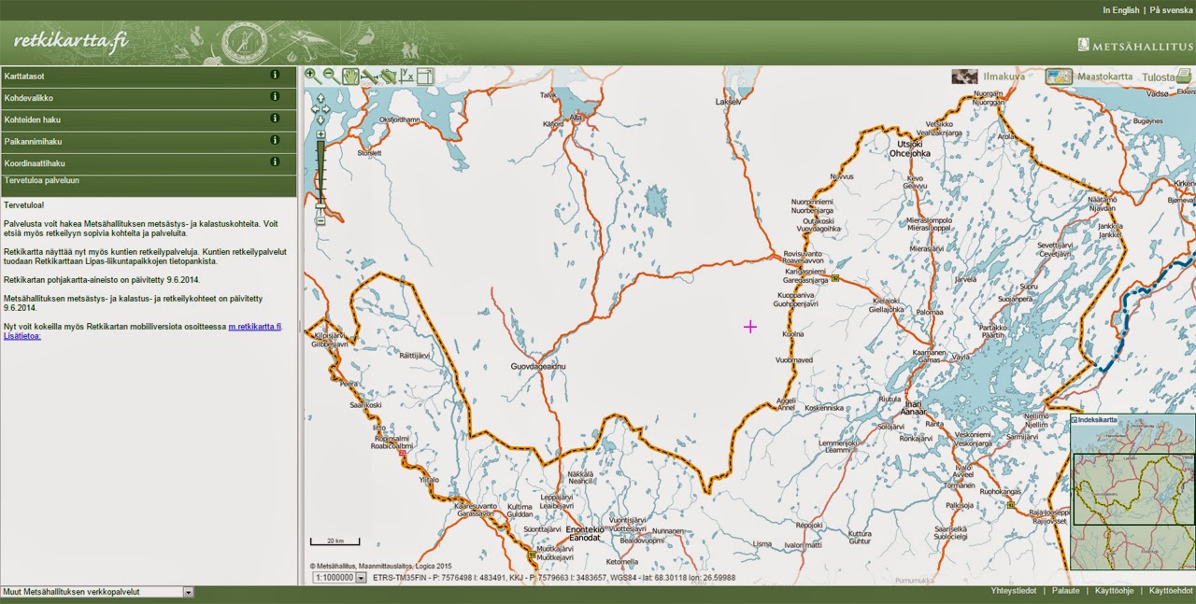Expand the Kohteiden haku panel
1196x604 pixels.
[x=149, y=119]
